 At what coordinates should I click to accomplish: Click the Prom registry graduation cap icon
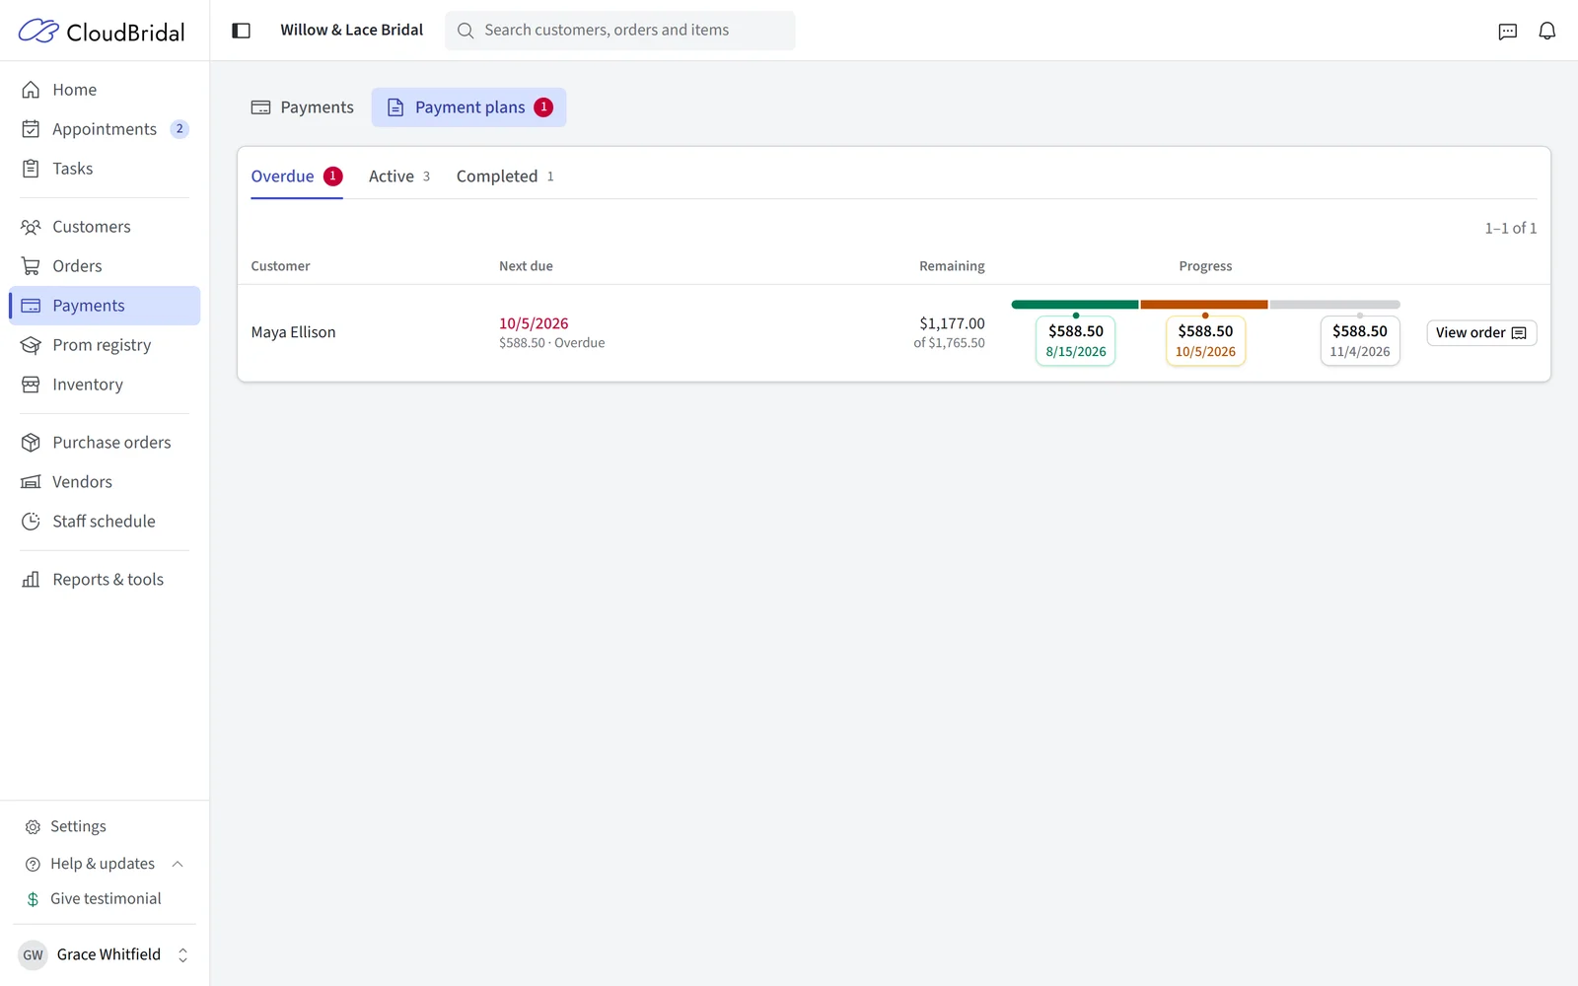32,345
